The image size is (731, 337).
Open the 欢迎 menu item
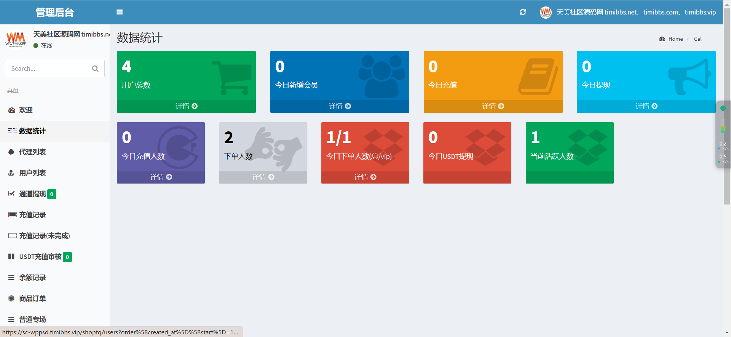point(55,110)
